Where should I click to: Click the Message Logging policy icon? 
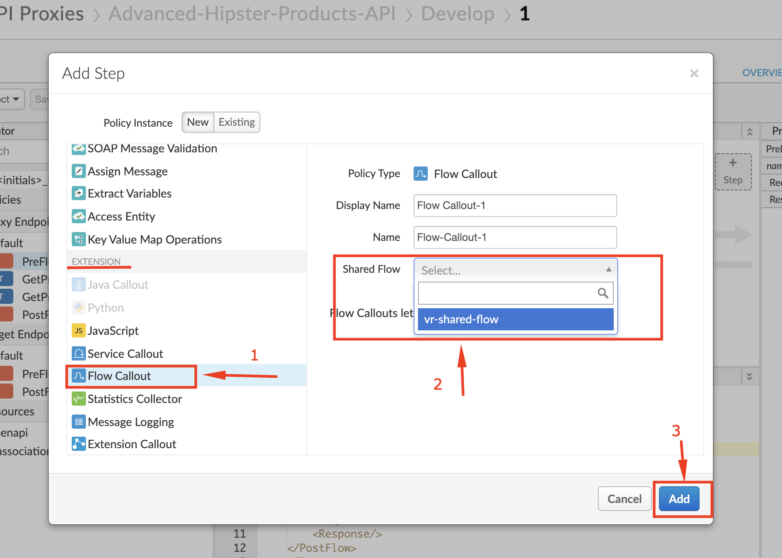[x=79, y=422]
